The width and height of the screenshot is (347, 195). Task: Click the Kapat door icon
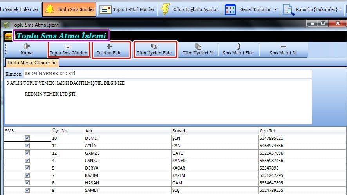click(27, 47)
